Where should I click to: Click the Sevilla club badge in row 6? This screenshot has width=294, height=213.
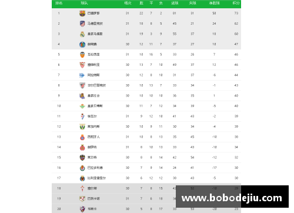(x=82, y=65)
